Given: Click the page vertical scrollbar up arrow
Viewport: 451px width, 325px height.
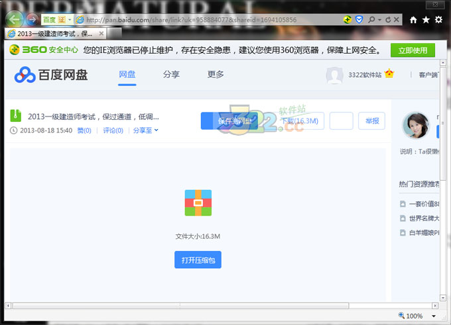Looking at the screenshot, I should (443, 63).
